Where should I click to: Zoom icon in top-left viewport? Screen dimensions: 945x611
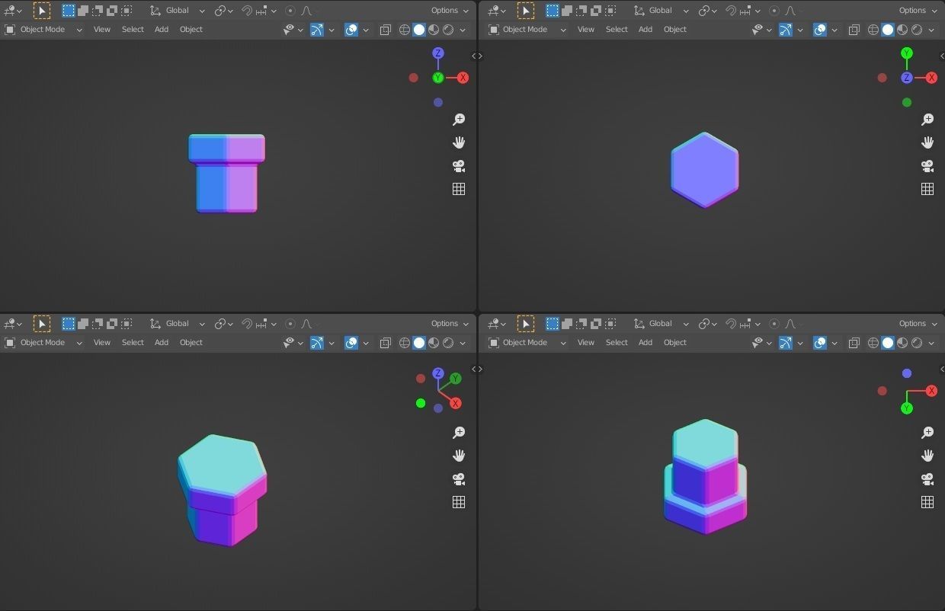pos(459,120)
